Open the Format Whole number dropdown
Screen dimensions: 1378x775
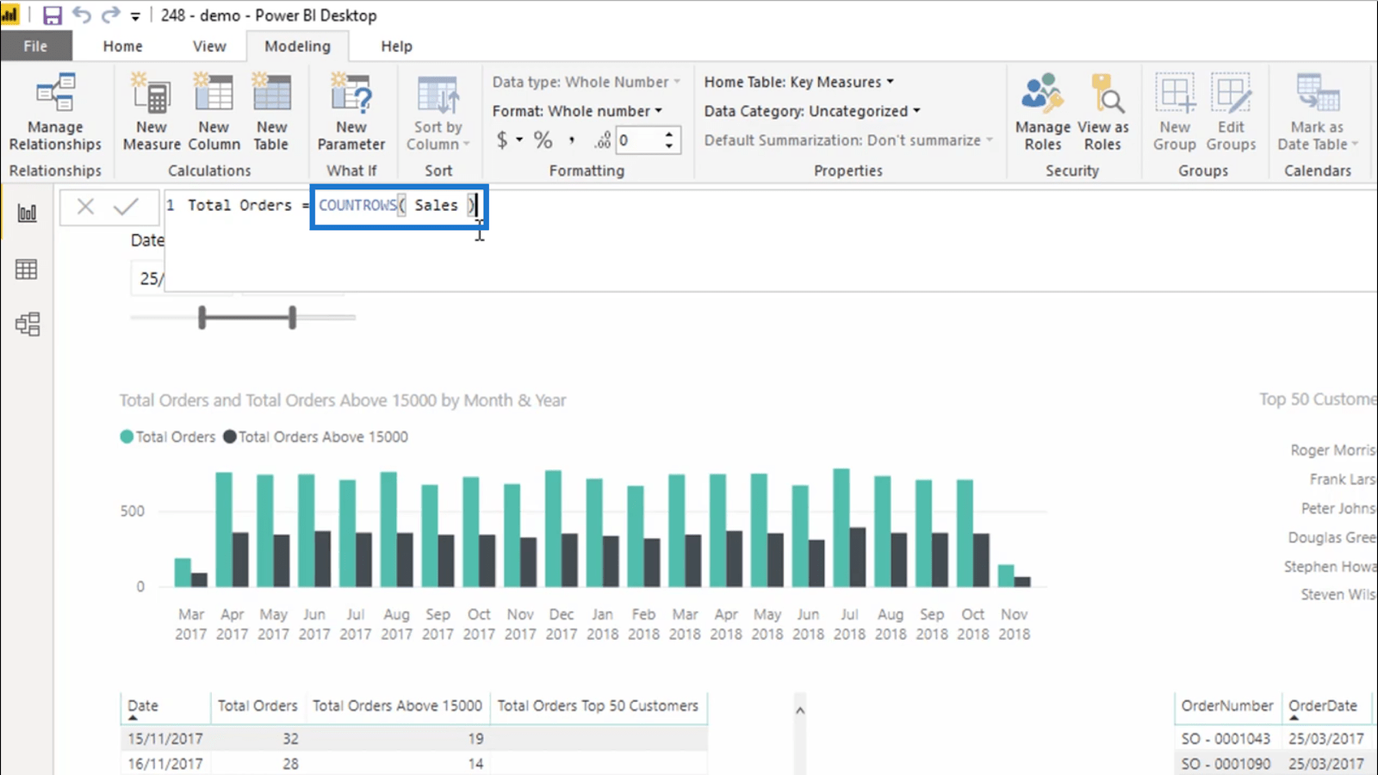[577, 111]
